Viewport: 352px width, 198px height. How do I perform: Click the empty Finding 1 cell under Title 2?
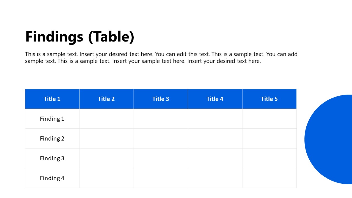point(106,119)
